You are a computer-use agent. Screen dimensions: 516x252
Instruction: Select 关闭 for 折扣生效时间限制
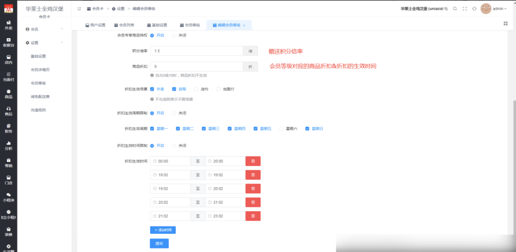174,145
